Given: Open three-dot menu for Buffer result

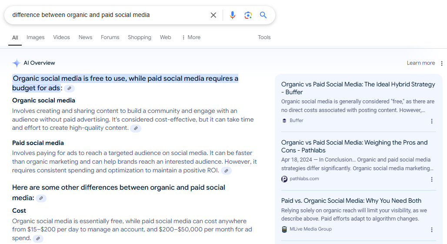Looking at the screenshot, I should 432,121.
